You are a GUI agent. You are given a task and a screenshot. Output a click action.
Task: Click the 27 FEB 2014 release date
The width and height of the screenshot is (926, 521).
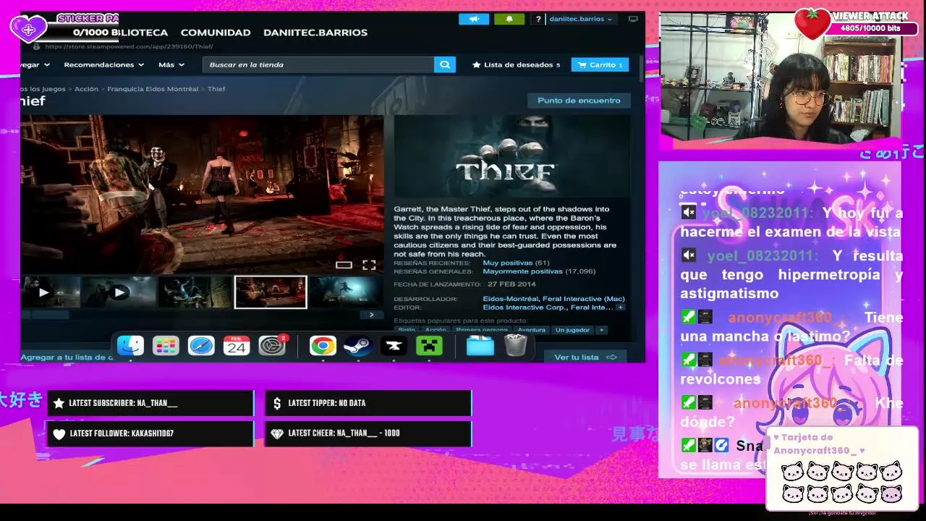[x=512, y=284]
